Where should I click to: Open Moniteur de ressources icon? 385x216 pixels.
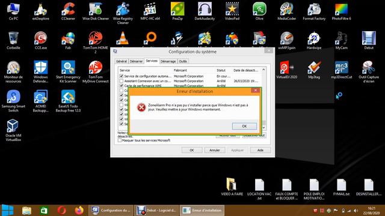click(13, 71)
